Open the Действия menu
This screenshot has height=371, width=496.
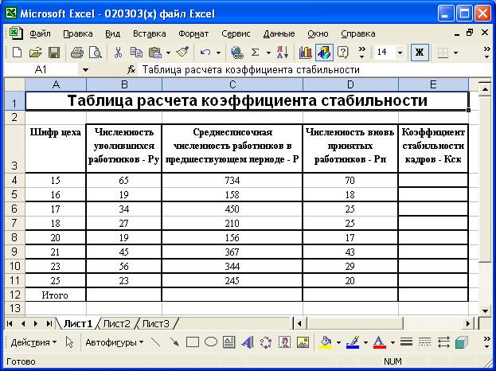click(x=33, y=342)
